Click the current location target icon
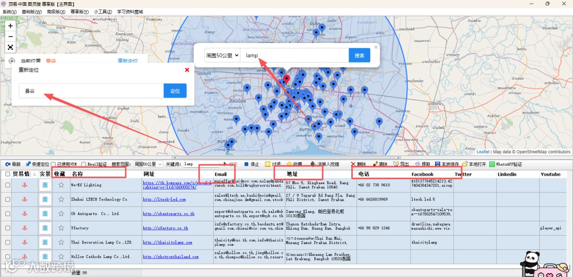 (12, 61)
